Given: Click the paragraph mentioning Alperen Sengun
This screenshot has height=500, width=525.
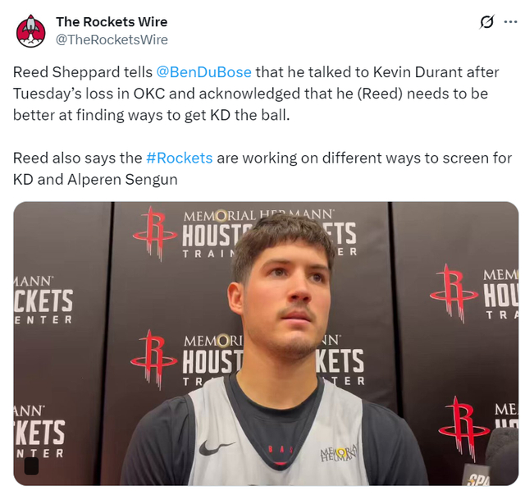Looking at the screenshot, I should point(262,169).
